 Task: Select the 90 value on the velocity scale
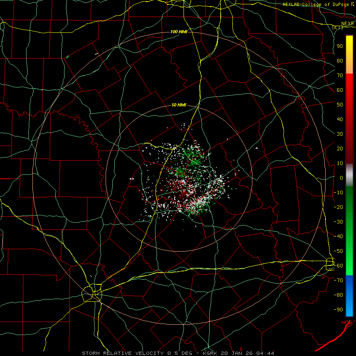(340, 46)
